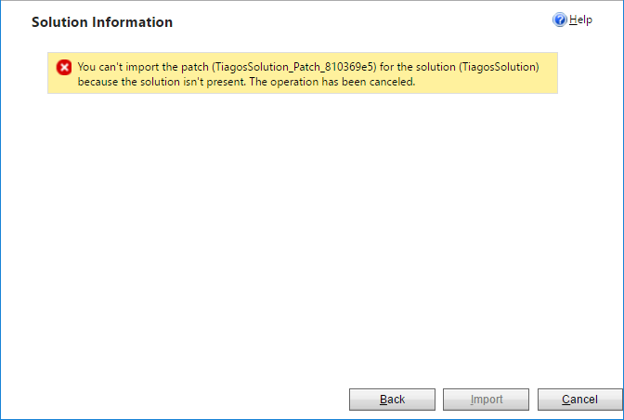Click the blank white dialog body
Viewport: 624px width, 420px height.
pos(312,232)
